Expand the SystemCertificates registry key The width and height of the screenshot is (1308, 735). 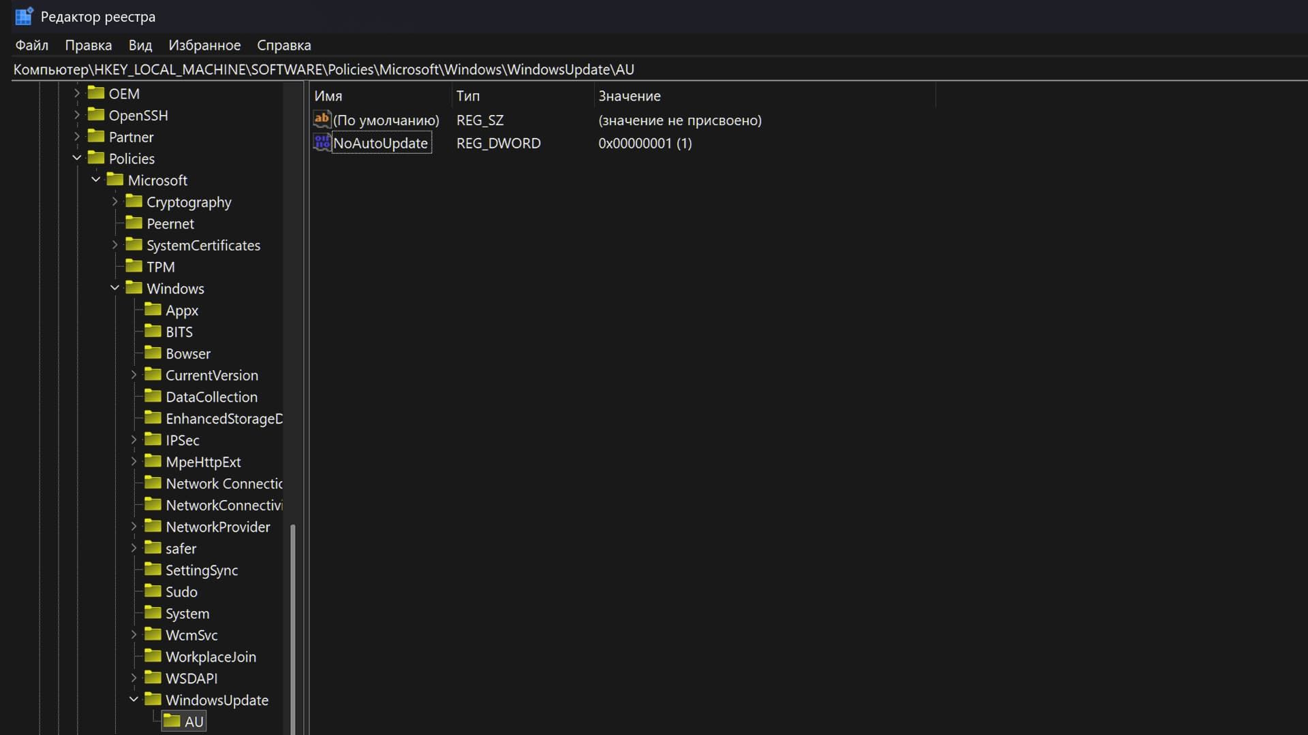(x=115, y=244)
